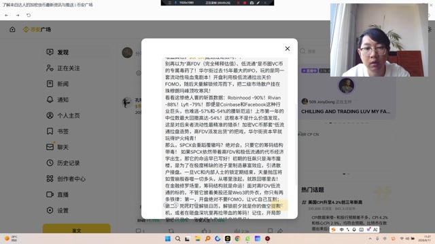This screenshot has width=435, height=244.
Task: Click the input bar AI button
Action: 375,230
